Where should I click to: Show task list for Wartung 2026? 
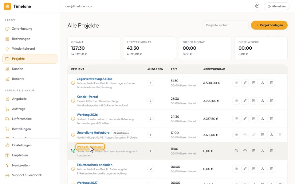pos(236,119)
